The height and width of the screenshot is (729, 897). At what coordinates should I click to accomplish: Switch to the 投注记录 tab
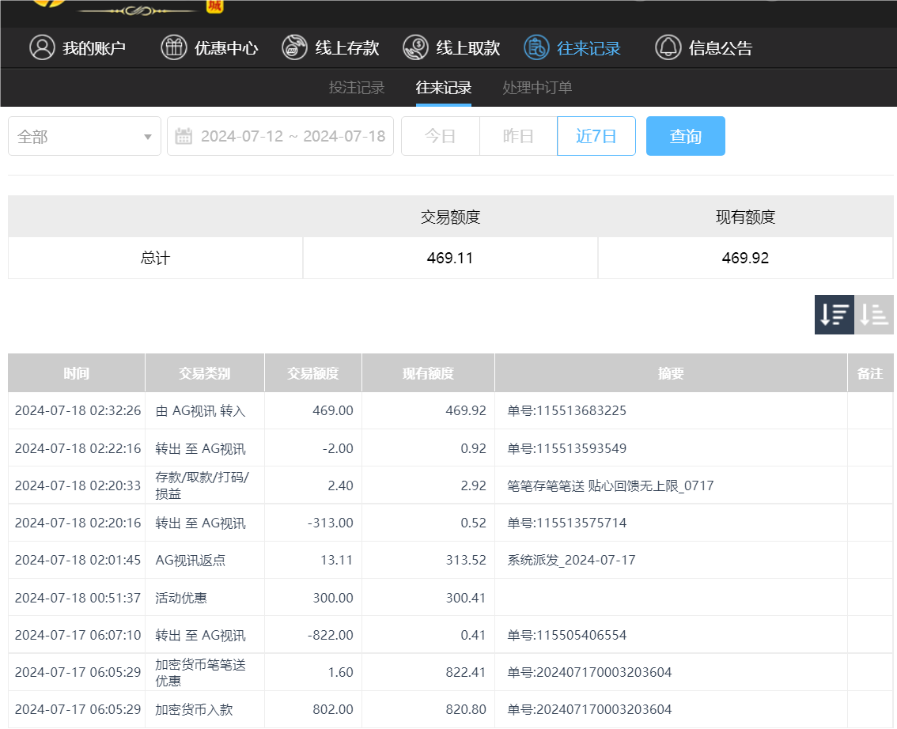click(356, 88)
